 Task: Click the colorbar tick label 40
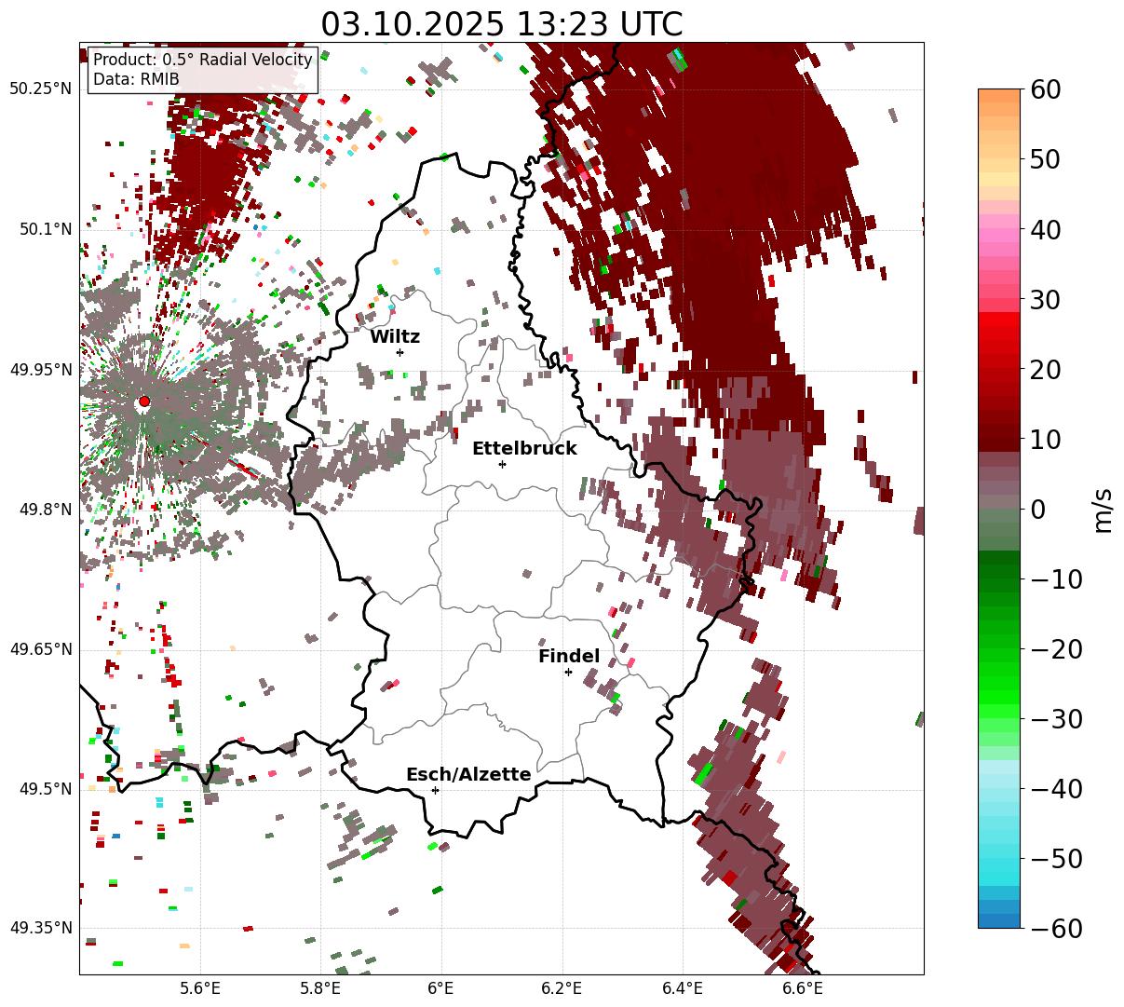click(1046, 229)
